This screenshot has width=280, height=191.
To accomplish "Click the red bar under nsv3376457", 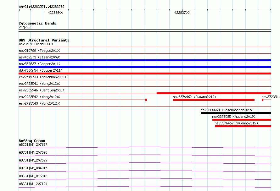I will tap(243, 126).
